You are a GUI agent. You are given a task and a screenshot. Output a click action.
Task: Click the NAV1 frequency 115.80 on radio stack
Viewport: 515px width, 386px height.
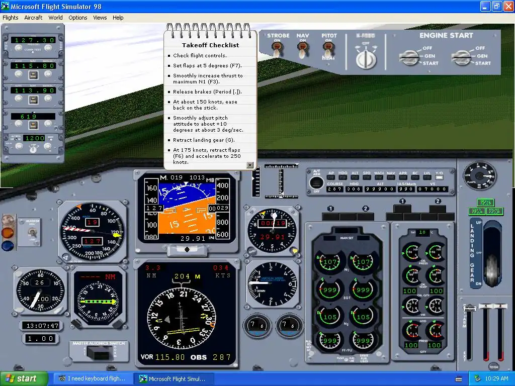[33, 66]
